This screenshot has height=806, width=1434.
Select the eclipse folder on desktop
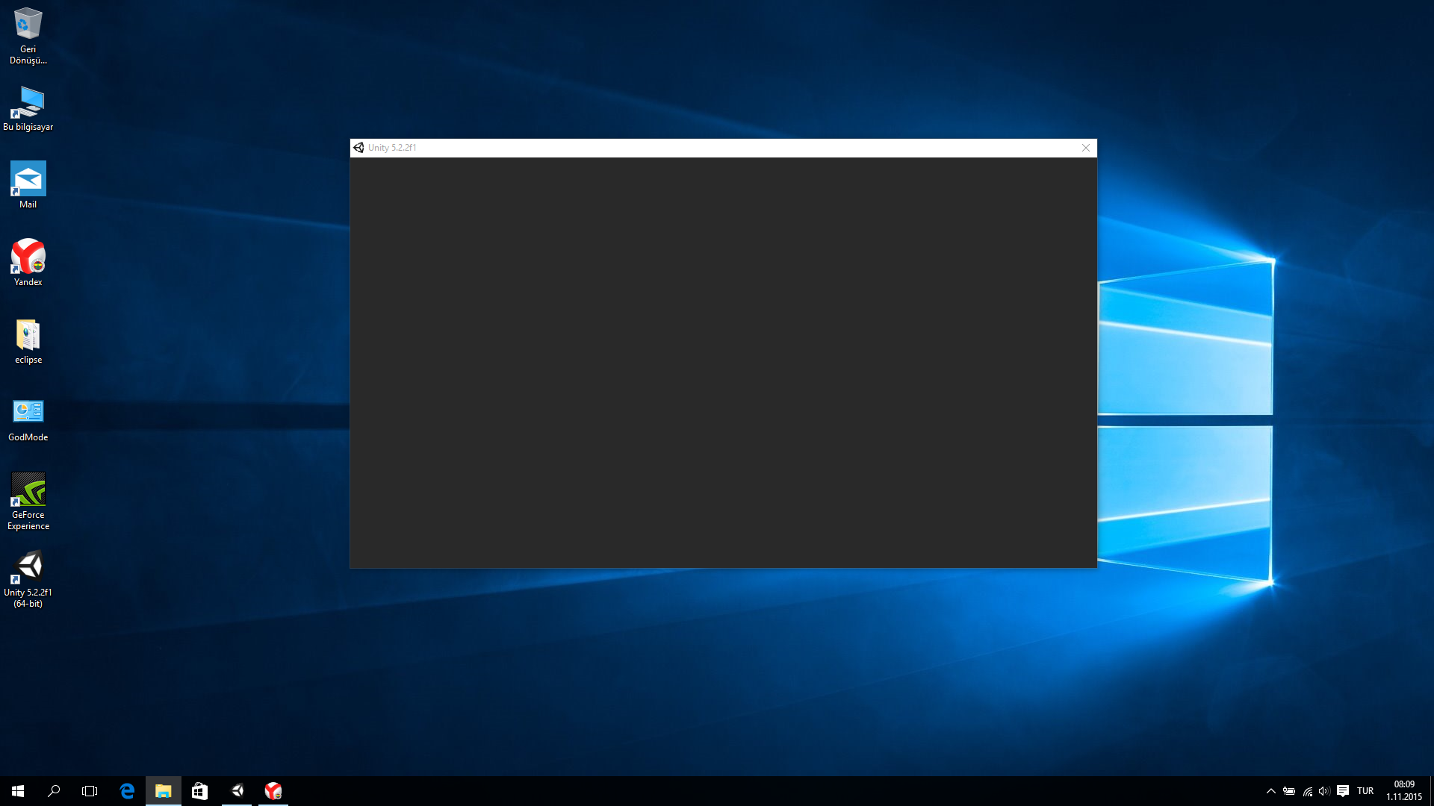pos(28,340)
